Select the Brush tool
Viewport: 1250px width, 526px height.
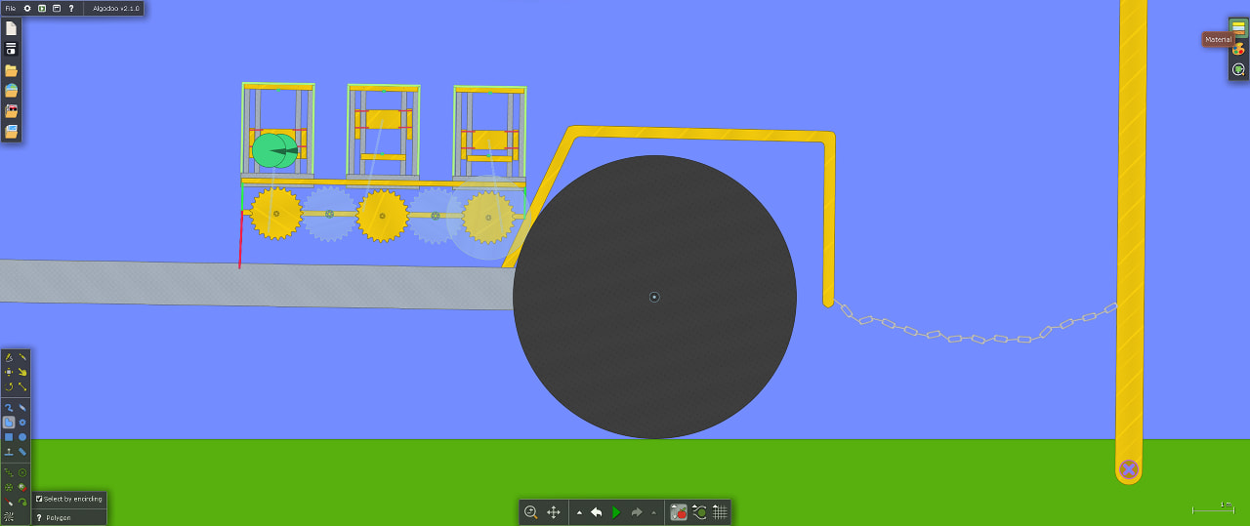22,408
